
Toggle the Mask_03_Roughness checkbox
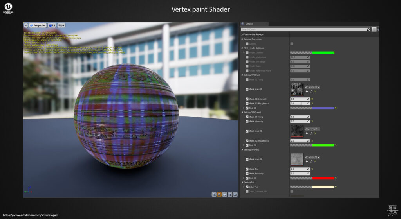click(247, 103)
